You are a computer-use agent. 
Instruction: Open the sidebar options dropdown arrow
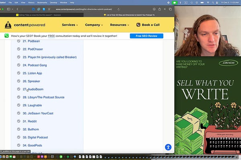[12, 9]
